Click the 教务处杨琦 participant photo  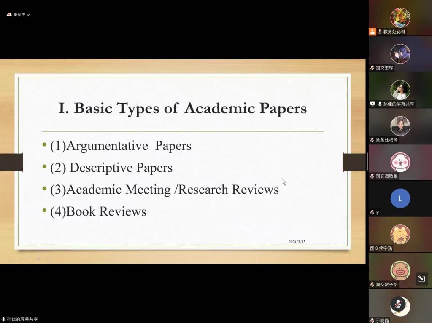(400, 126)
